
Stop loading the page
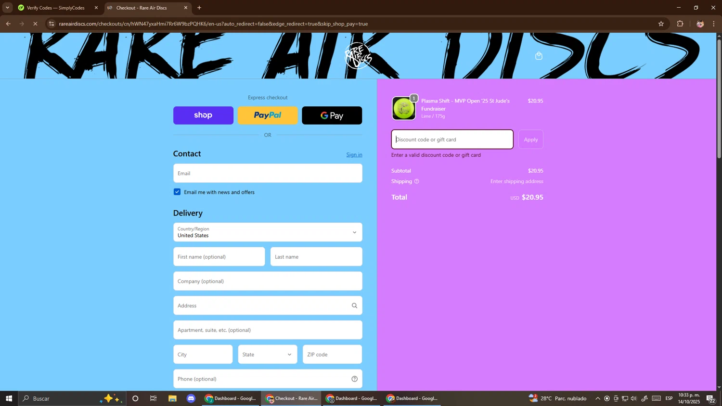[35, 24]
